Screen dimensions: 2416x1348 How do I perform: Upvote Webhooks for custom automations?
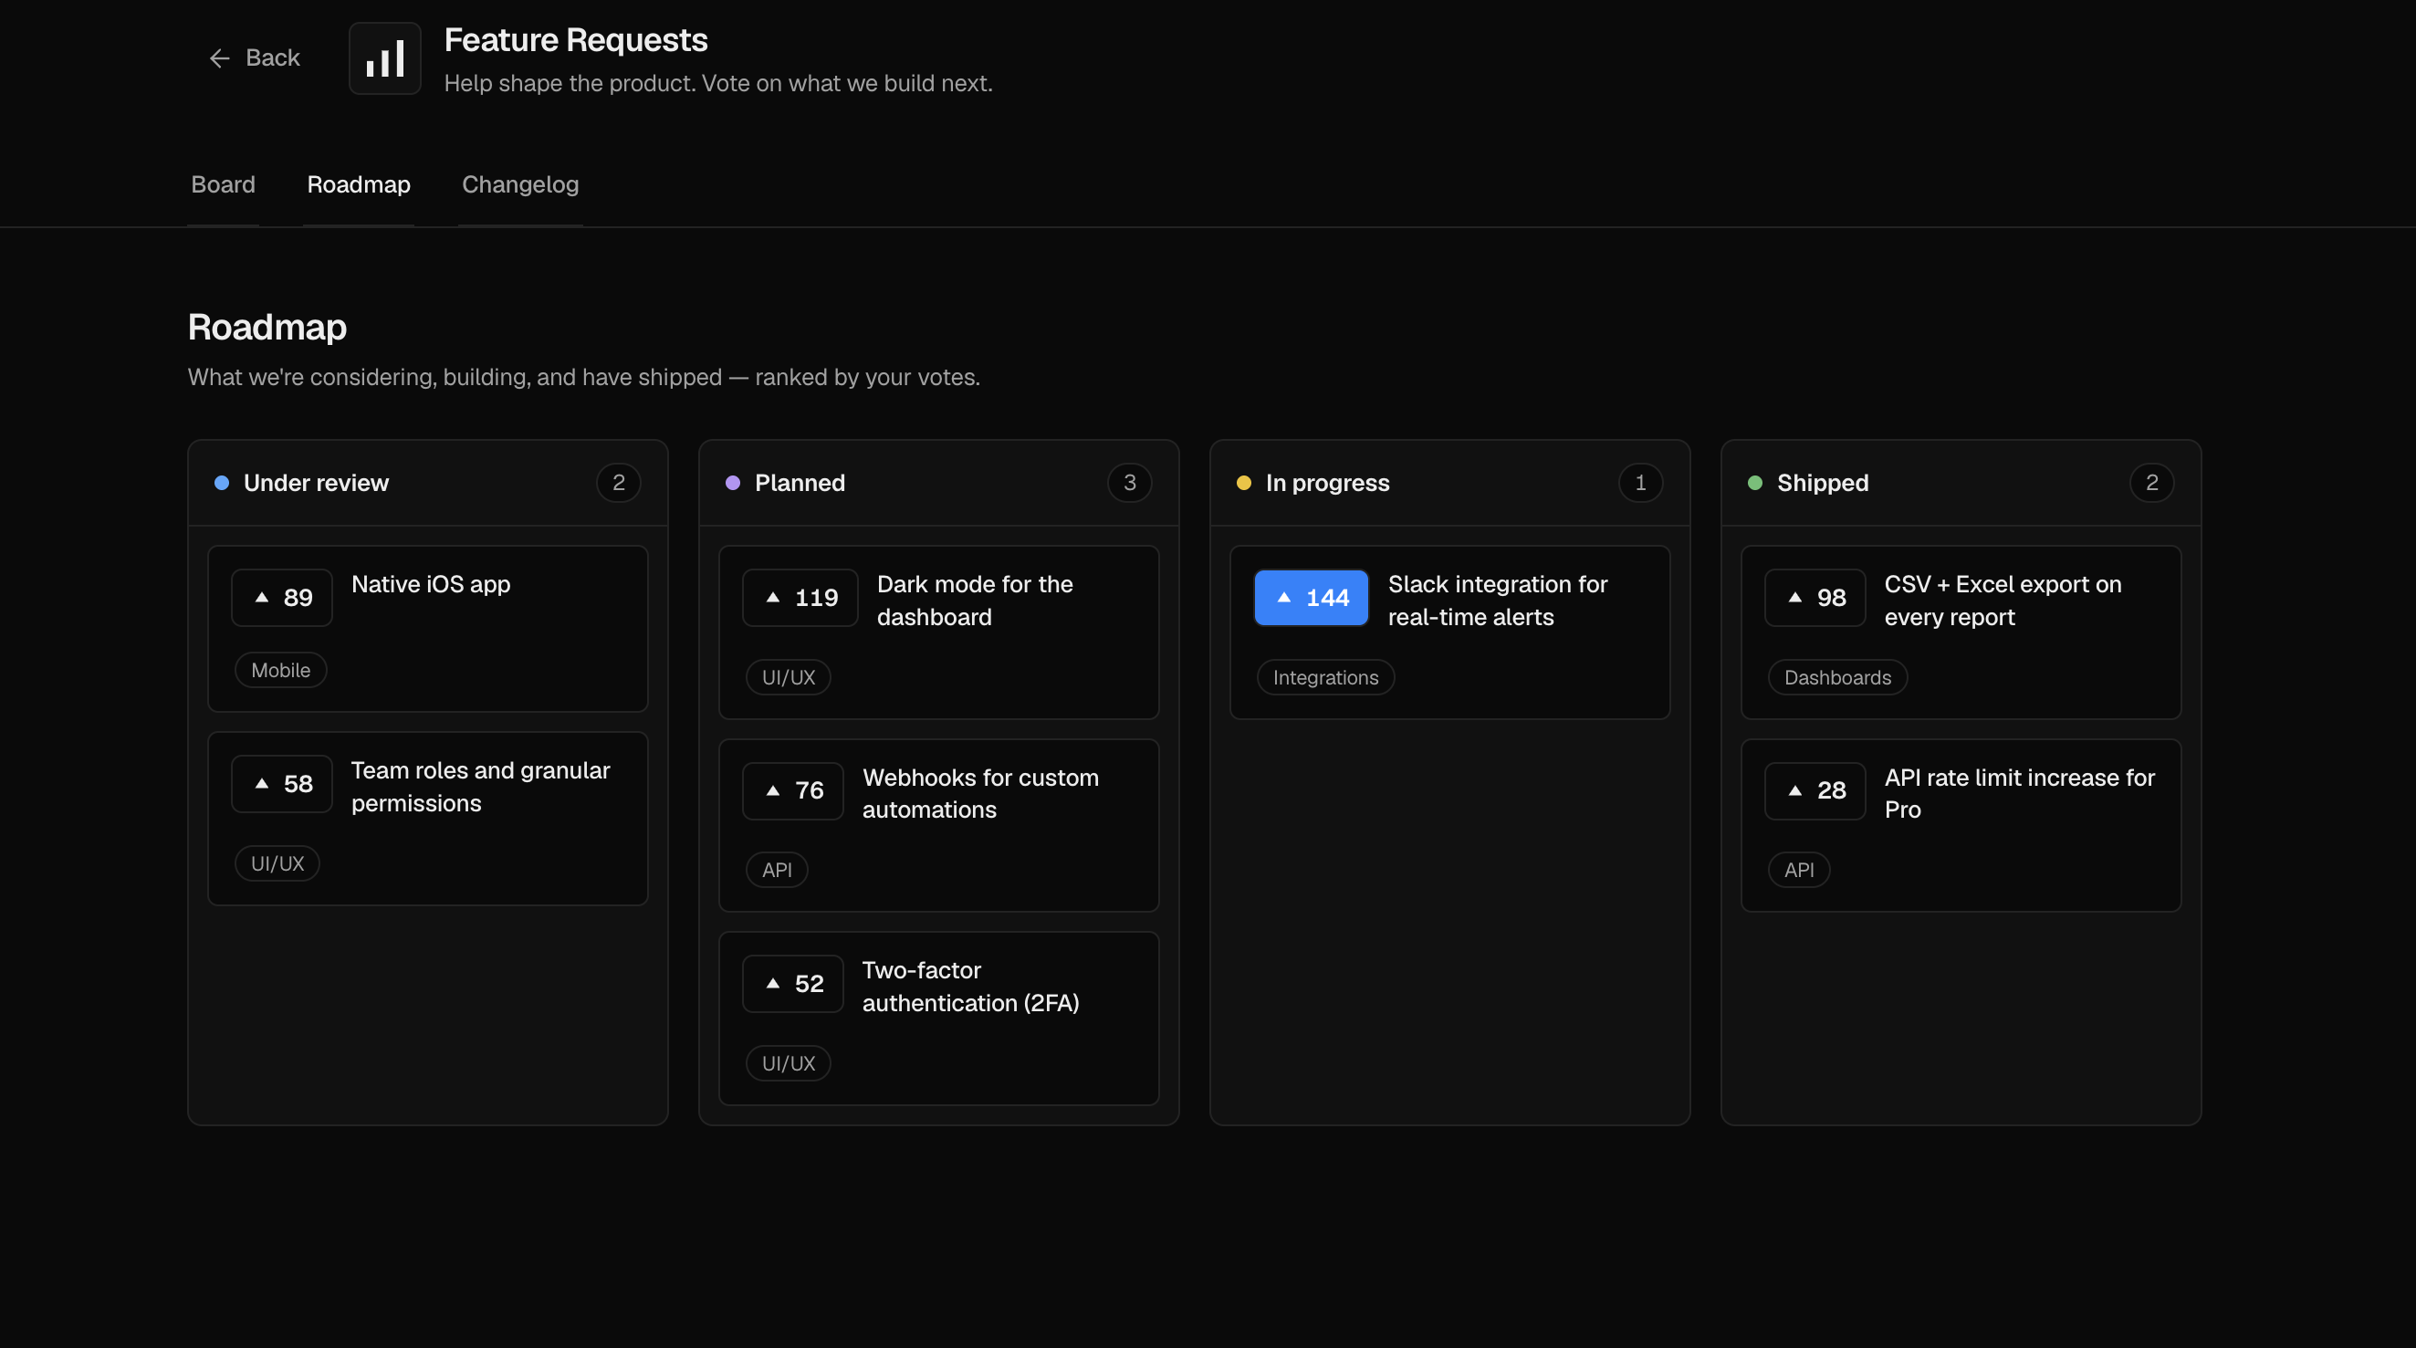(793, 790)
